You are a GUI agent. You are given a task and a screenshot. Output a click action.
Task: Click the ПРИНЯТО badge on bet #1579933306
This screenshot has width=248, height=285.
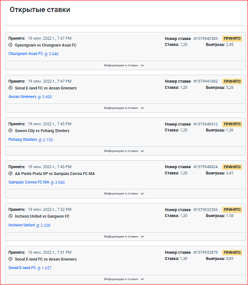[x=232, y=210]
